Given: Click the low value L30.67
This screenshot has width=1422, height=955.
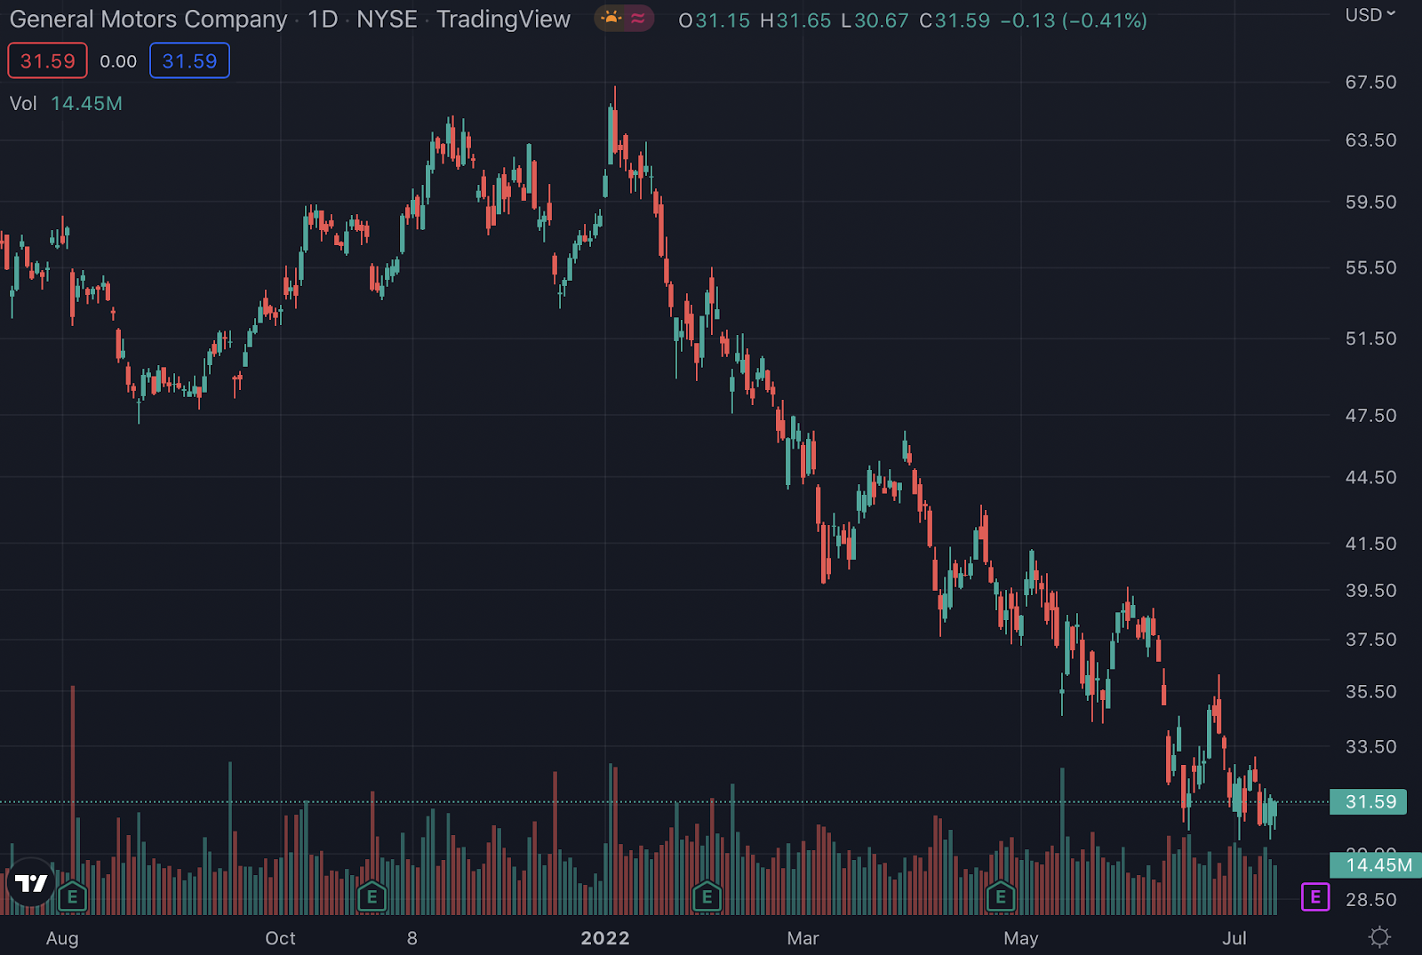Looking at the screenshot, I should (875, 20).
